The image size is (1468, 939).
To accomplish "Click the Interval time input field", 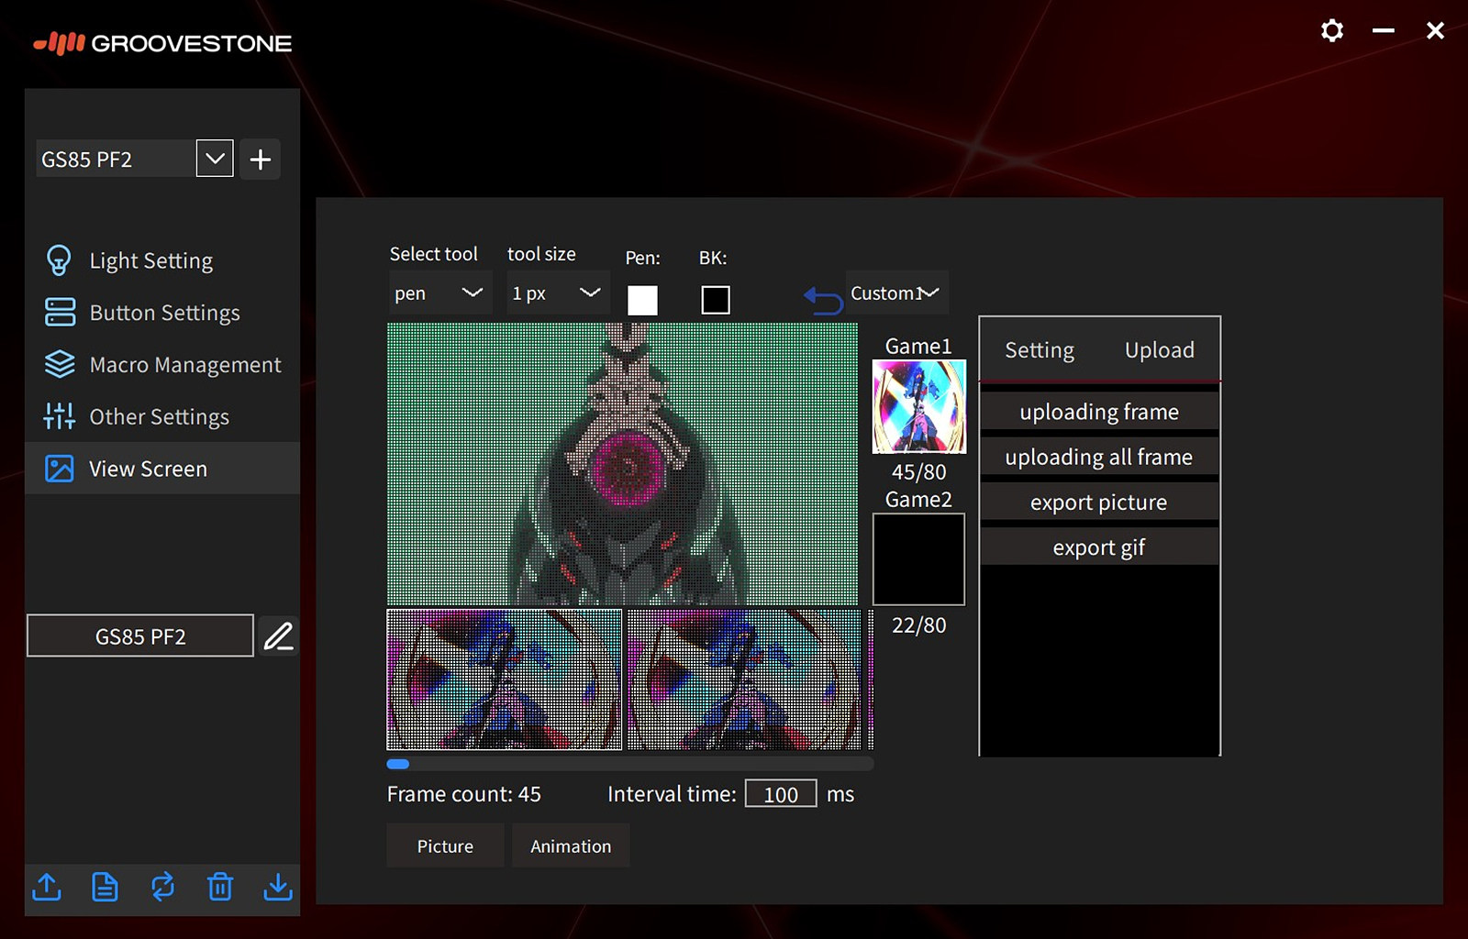I will pyautogui.click(x=781, y=794).
